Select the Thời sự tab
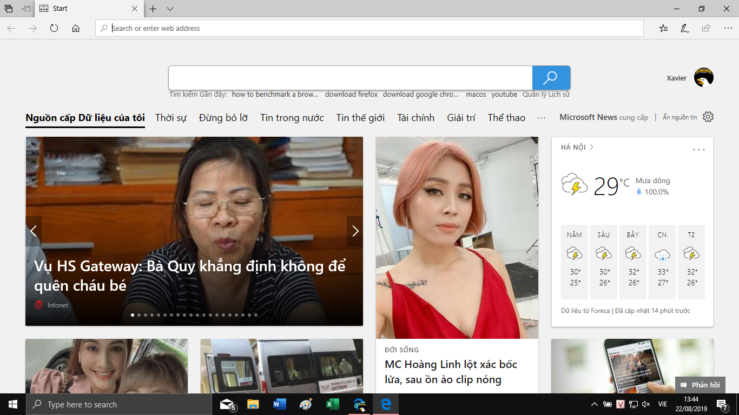Image resolution: width=739 pixels, height=415 pixels. pyautogui.click(x=171, y=118)
